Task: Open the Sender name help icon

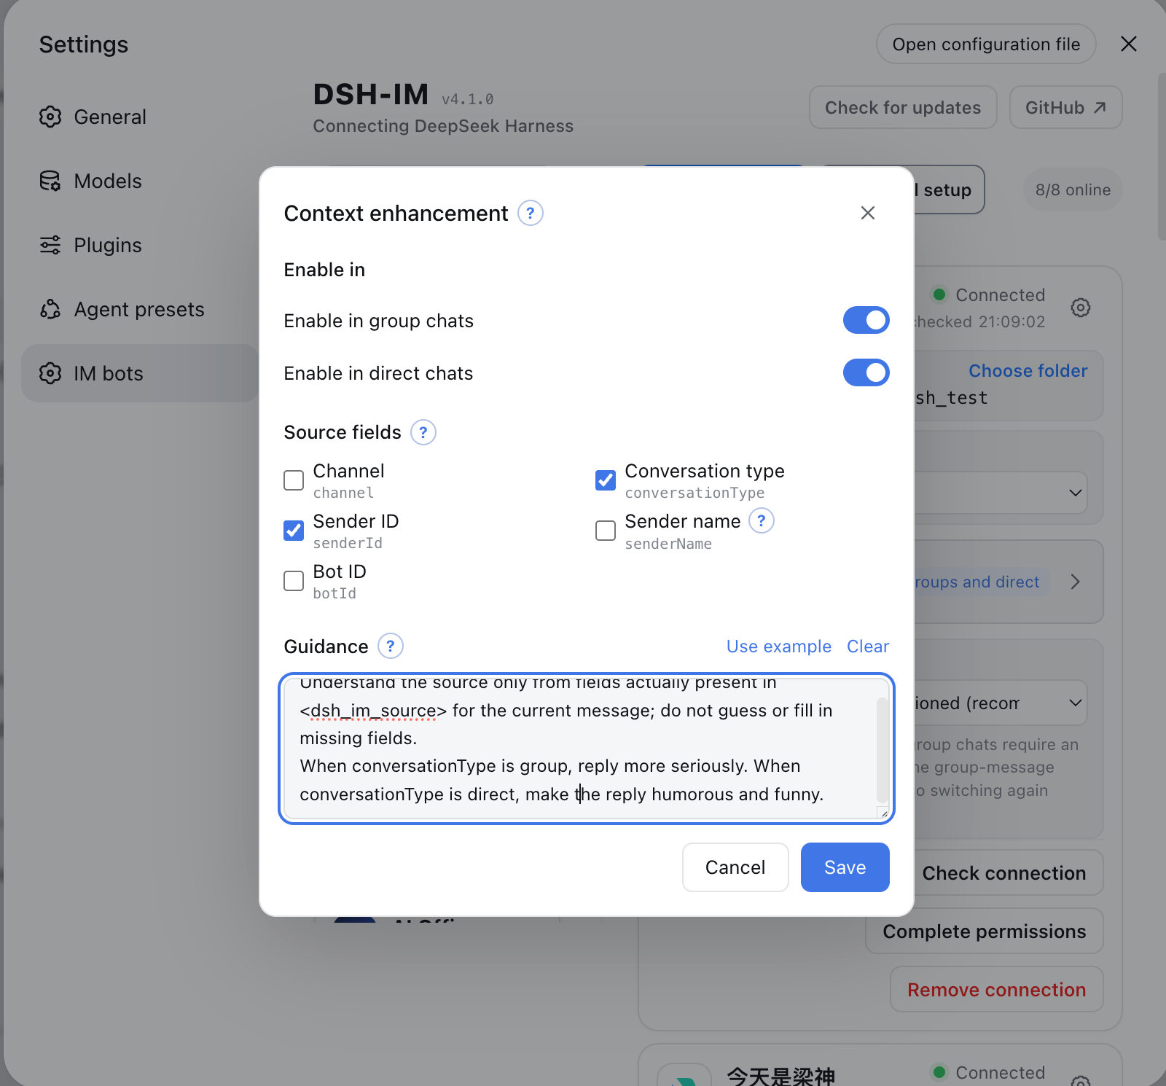Action: pyautogui.click(x=762, y=520)
